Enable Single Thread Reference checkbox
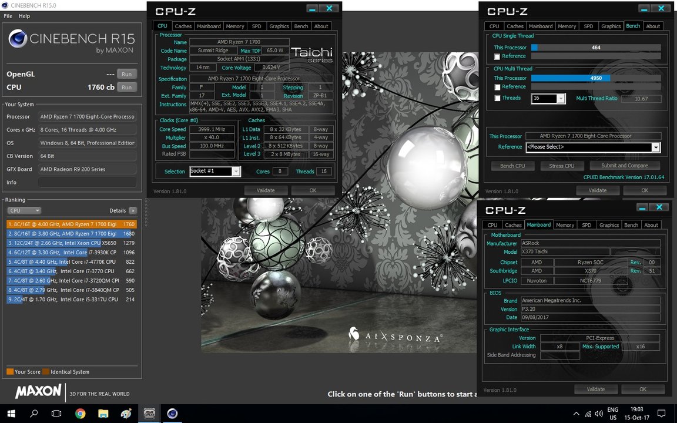677x423 pixels. tap(497, 56)
